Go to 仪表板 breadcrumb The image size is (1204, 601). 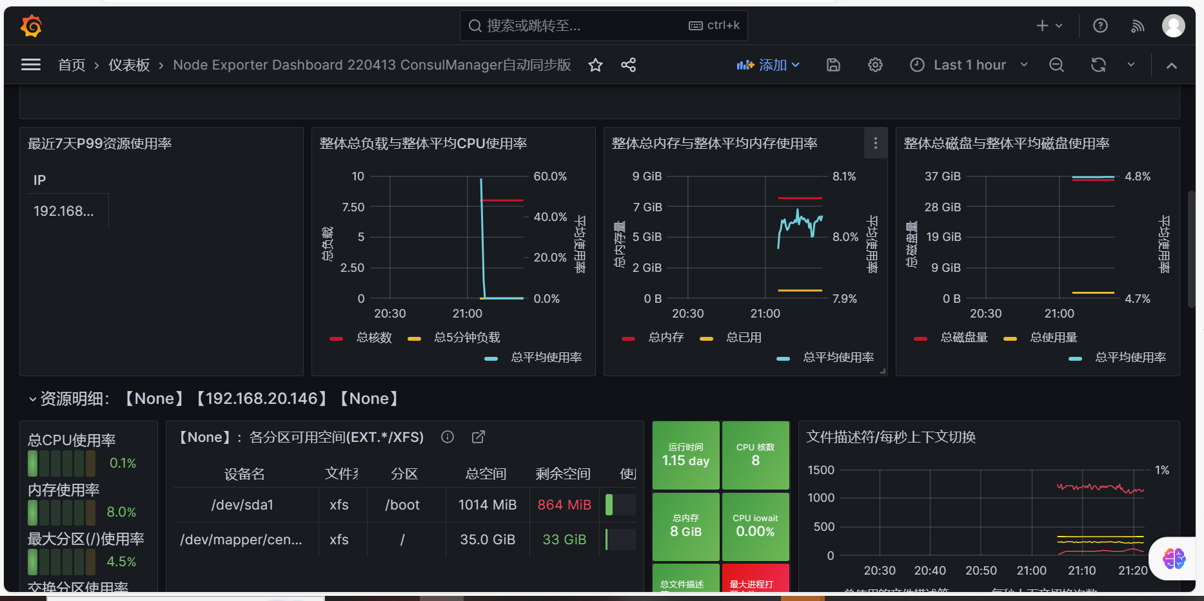coord(129,65)
